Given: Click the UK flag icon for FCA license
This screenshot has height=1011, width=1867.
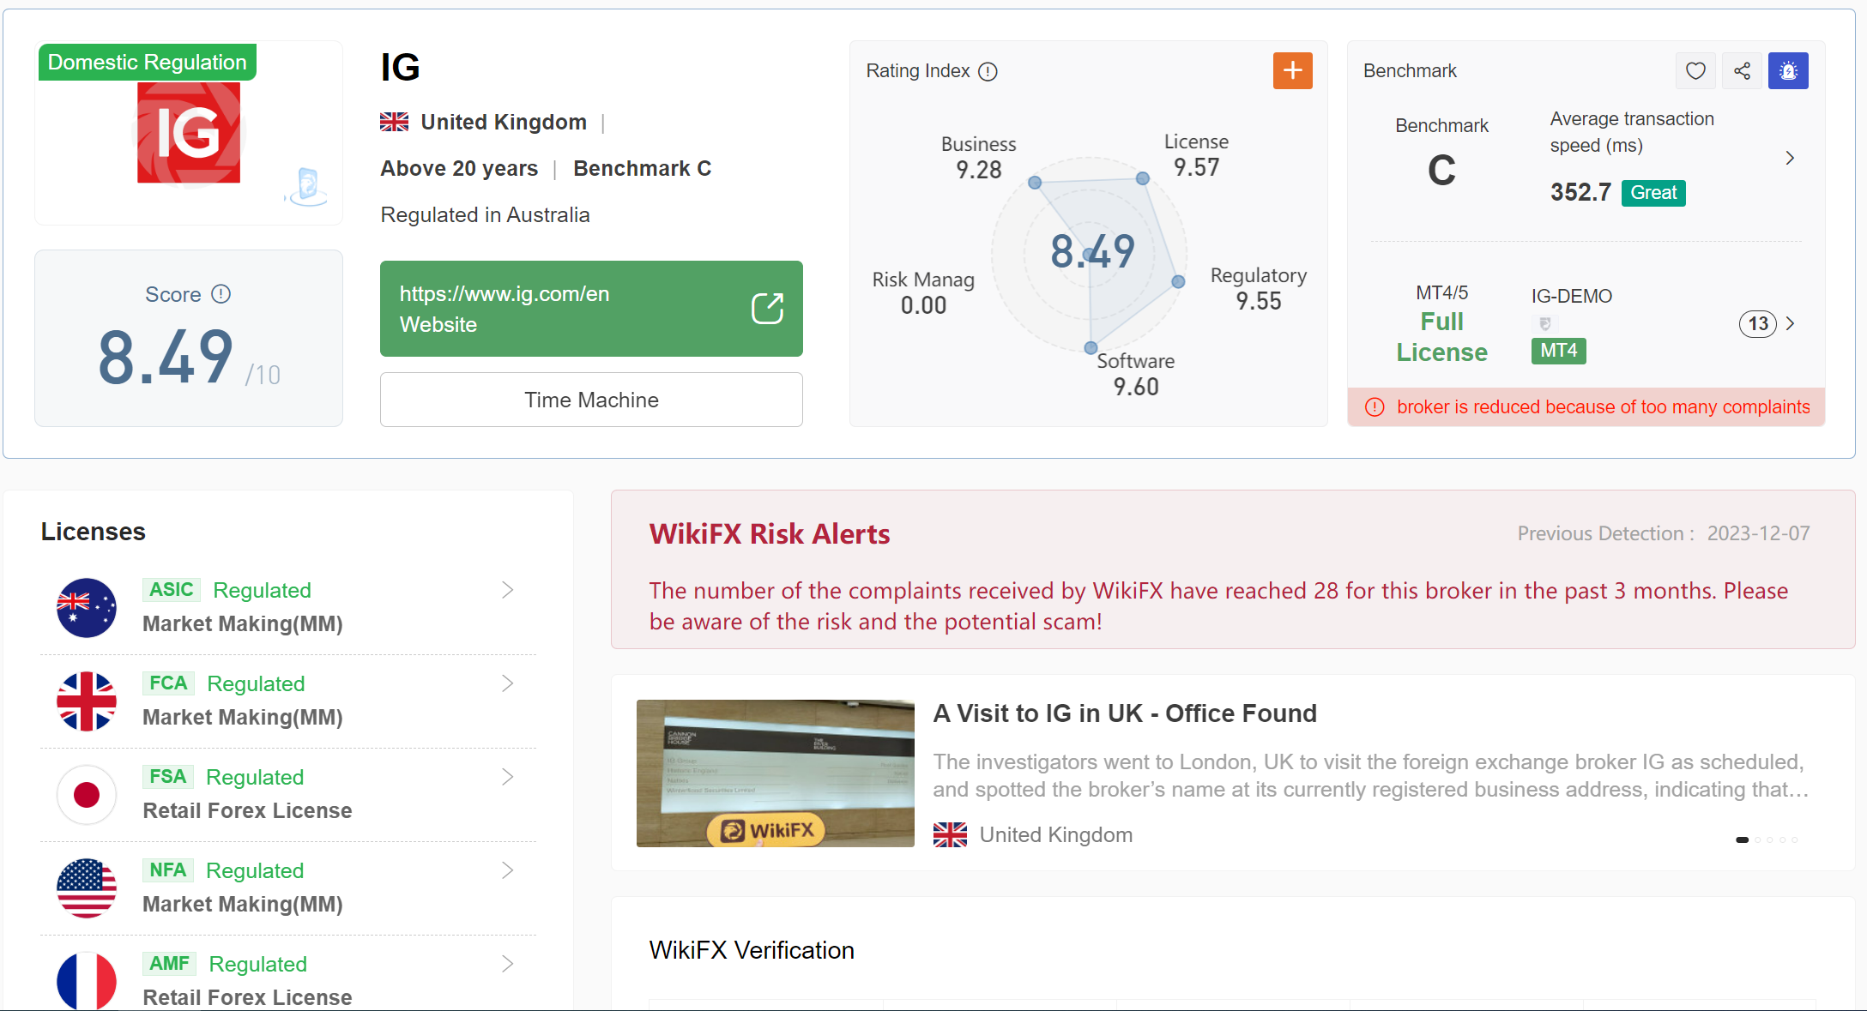Looking at the screenshot, I should 87,701.
